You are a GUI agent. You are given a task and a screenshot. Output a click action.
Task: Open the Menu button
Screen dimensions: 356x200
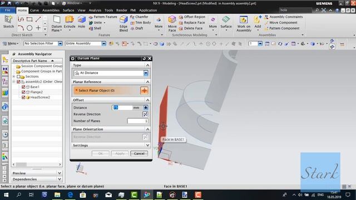click(10, 43)
